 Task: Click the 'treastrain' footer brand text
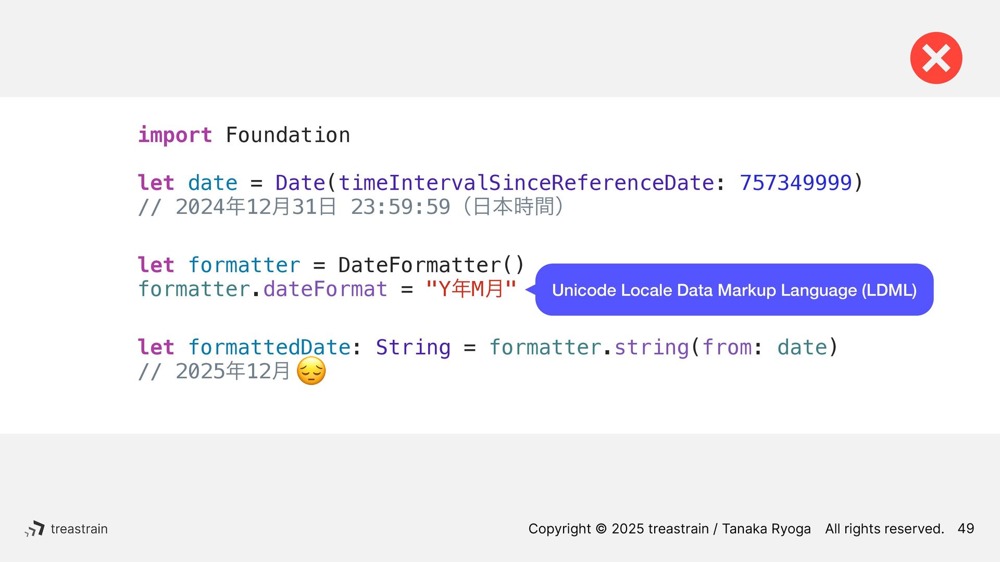pos(79,529)
